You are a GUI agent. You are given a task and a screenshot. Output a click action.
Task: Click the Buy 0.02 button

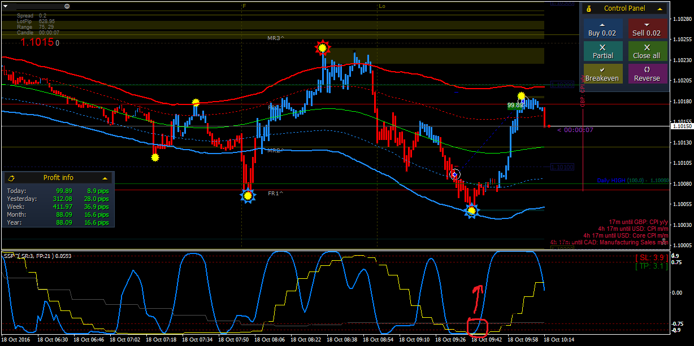[603, 29]
